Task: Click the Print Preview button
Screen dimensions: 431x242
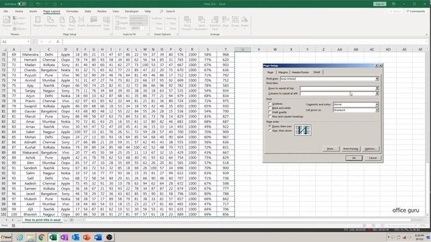Action: [x=350, y=149]
